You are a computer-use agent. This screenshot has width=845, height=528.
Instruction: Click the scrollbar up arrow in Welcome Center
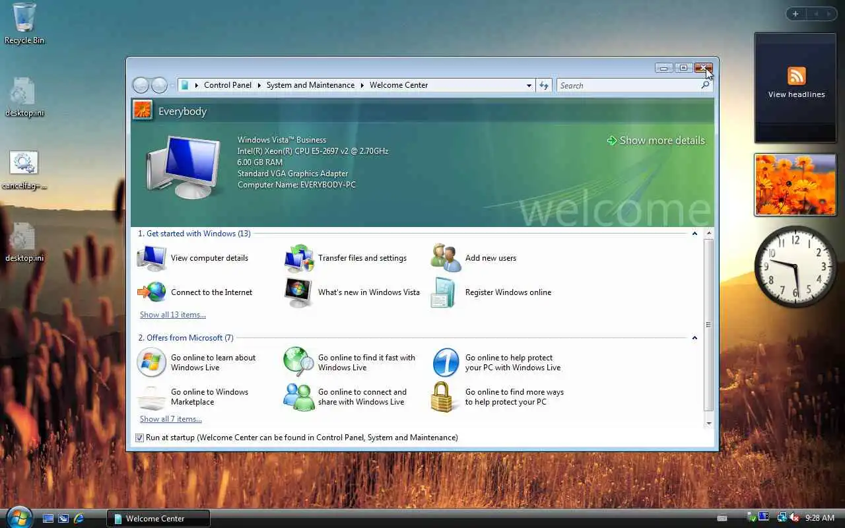(x=709, y=234)
